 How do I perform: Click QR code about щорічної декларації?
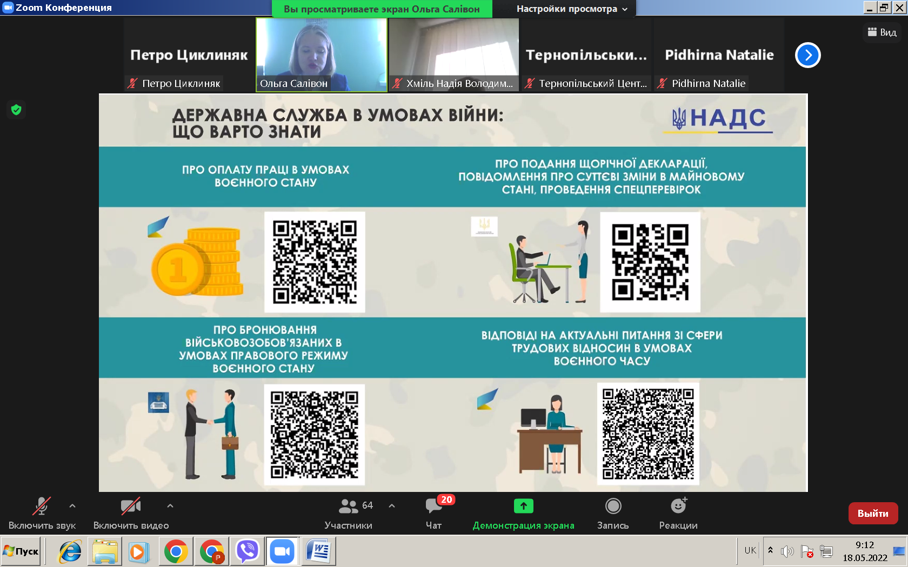tap(650, 262)
